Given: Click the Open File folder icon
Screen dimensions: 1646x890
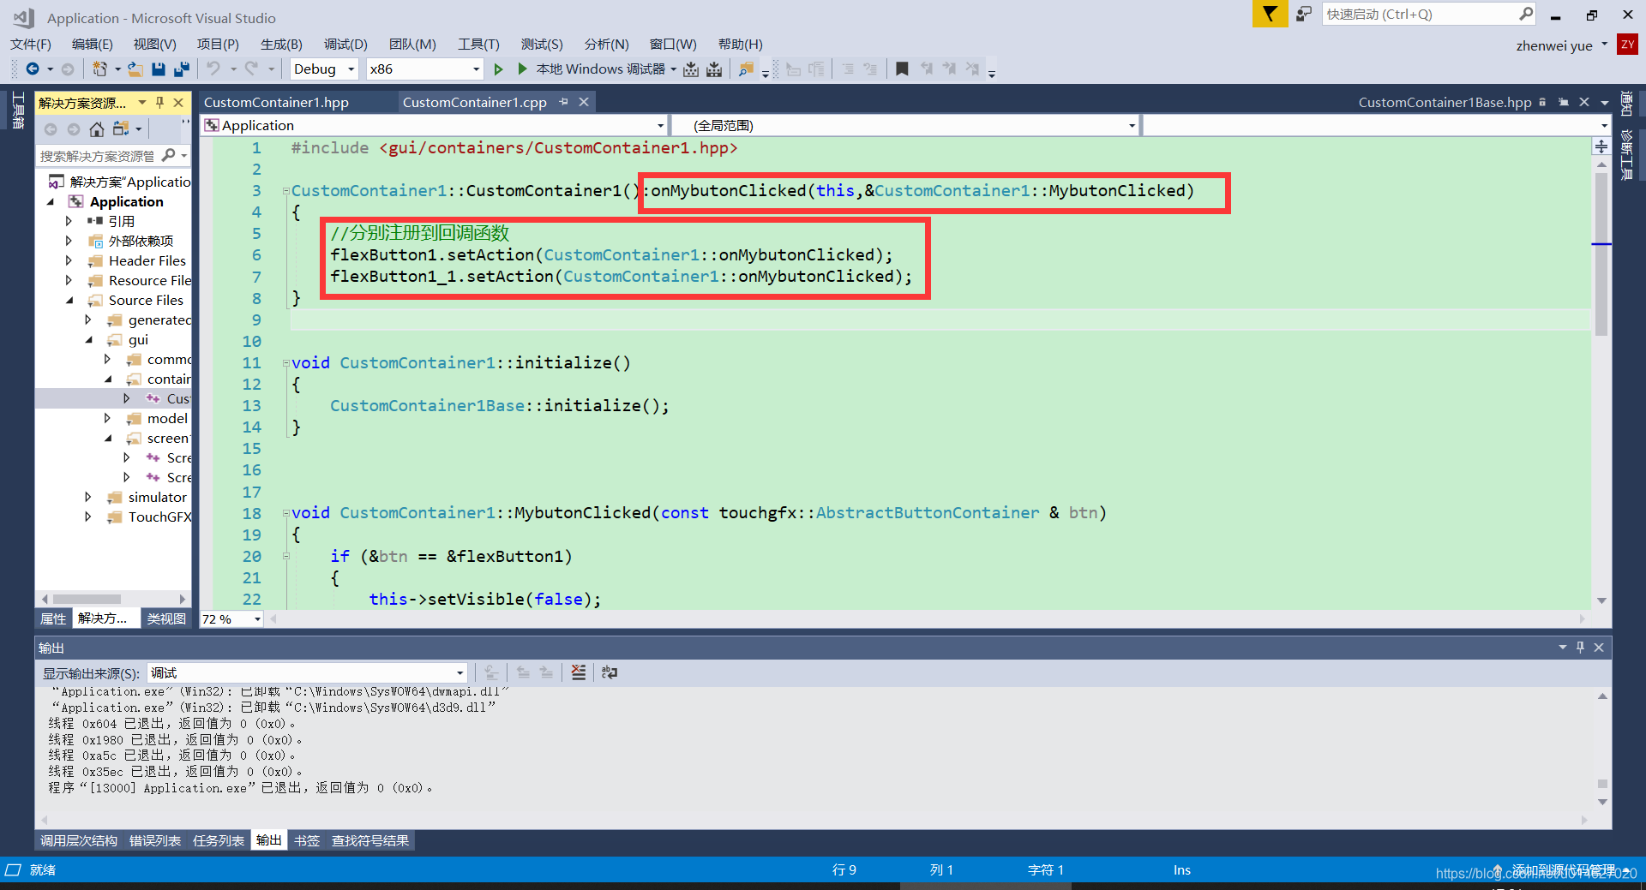Looking at the screenshot, I should pos(135,69).
